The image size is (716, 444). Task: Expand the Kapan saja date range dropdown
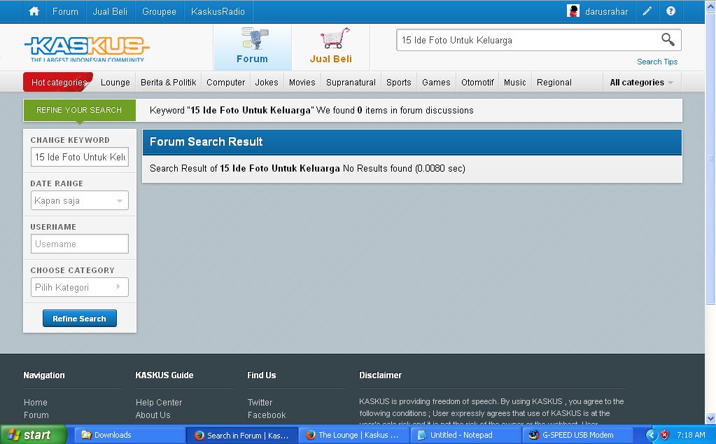click(x=80, y=200)
